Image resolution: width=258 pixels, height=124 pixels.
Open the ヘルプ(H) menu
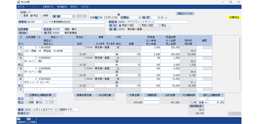[x=84, y=7]
